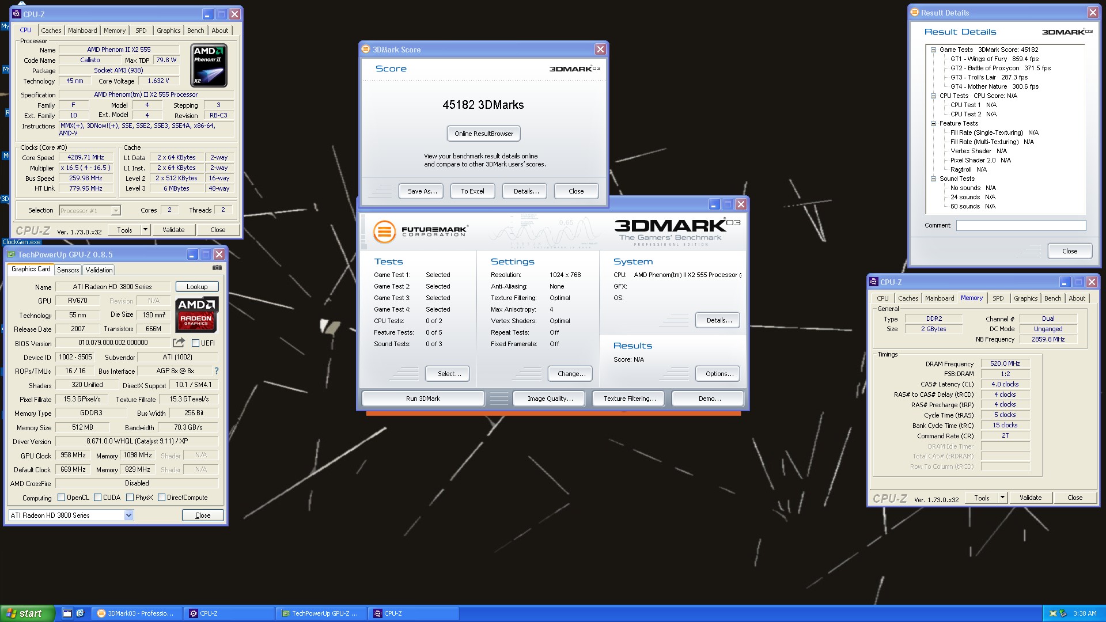The width and height of the screenshot is (1106, 622).
Task: Click the 3DMark Score window title icon
Action: [x=366, y=50]
